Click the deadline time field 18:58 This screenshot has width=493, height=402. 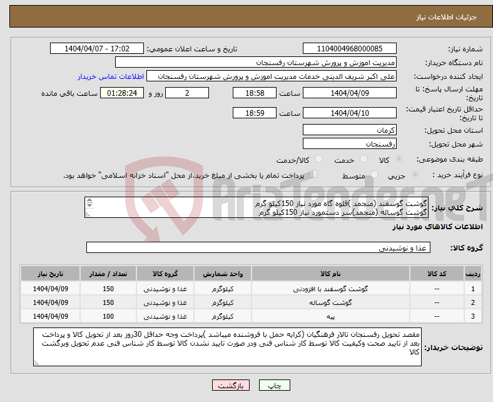(255, 93)
